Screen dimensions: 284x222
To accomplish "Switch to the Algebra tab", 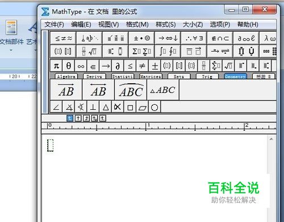I will [66, 76].
